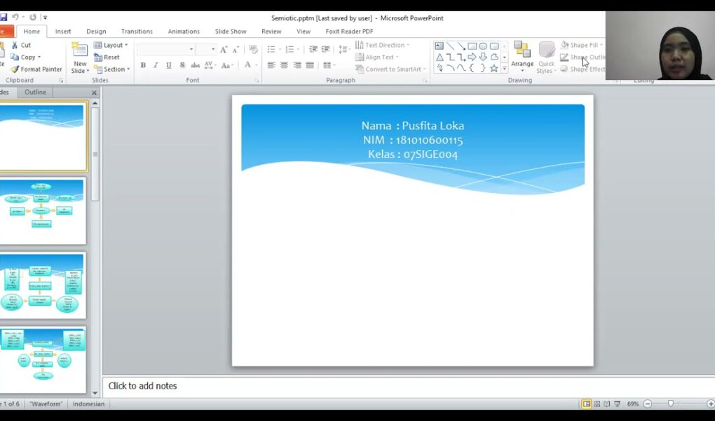This screenshot has height=421, width=715.
Task: Choose the Oval shape from gallery
Action: tap(483, 46)
